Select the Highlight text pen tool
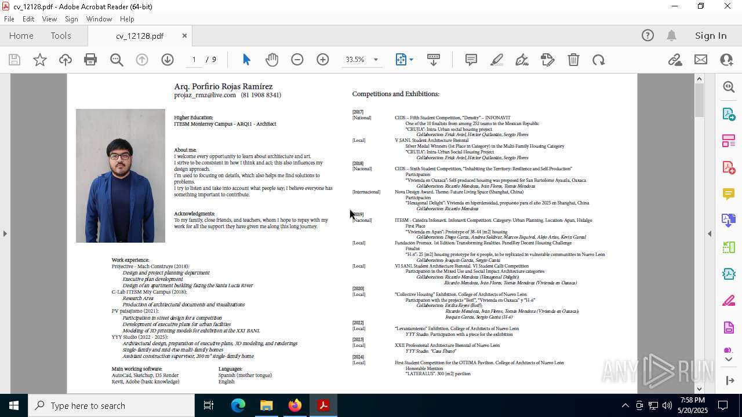This screenshot has height=417, width=742. (x=497, y=60)
